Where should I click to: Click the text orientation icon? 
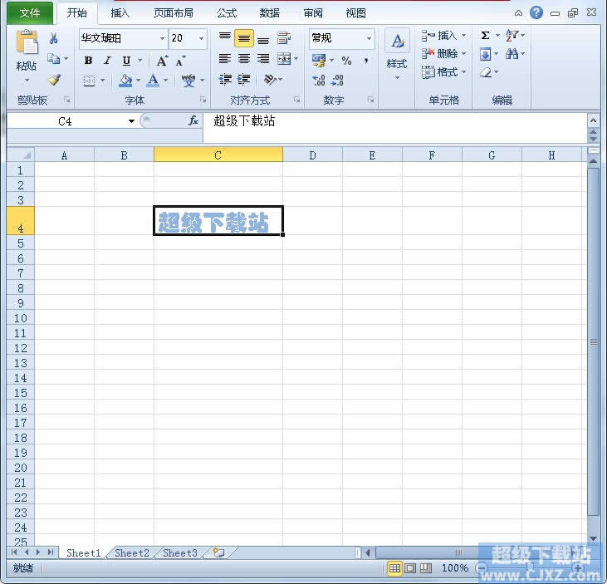point(270,80)
